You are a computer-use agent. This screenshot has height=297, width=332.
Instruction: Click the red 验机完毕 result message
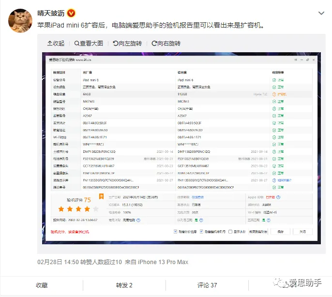[x=70, y=232]
